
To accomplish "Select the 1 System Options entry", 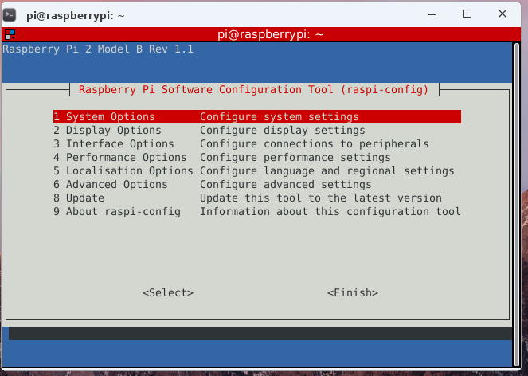I will coord(257,116).
